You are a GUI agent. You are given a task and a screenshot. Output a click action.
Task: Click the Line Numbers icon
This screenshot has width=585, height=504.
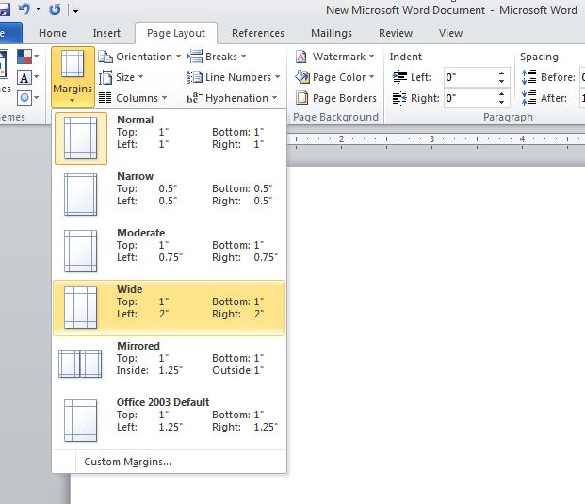tap(195, 77)
